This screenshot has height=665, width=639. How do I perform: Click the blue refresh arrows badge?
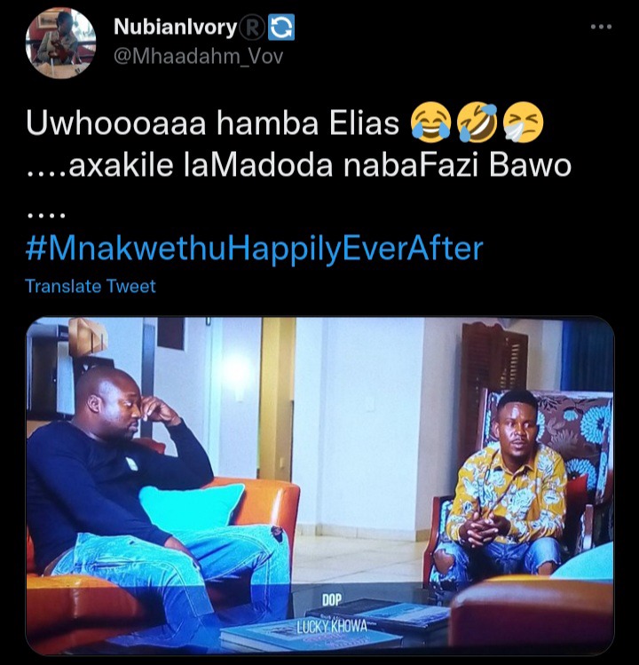[x=281, y=28]
